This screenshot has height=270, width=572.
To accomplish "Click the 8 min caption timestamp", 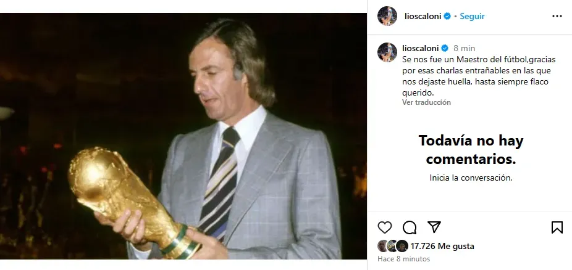I will coord(465,48).
